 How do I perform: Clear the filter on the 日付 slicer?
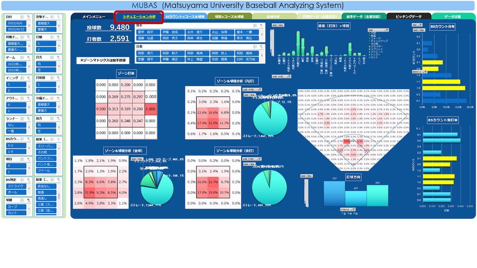(x=29, y=17)
